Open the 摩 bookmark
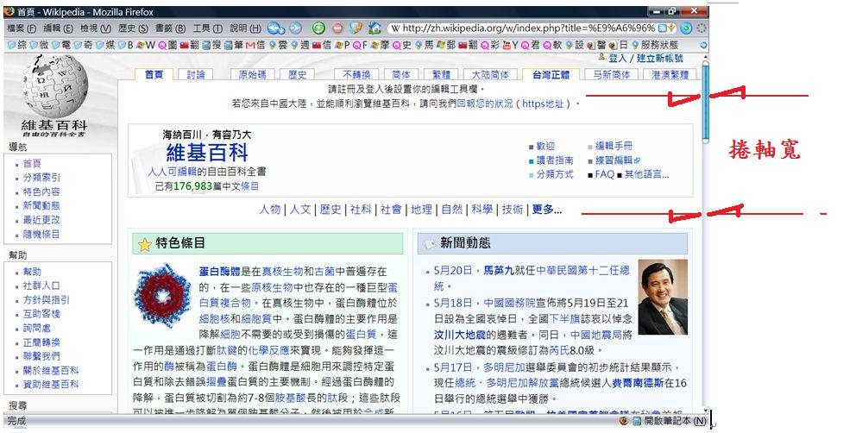 (381, 45)
